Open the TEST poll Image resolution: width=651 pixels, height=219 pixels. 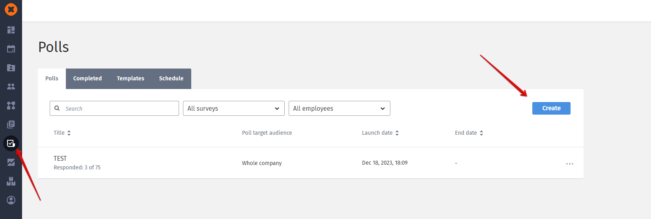[60, 158]
